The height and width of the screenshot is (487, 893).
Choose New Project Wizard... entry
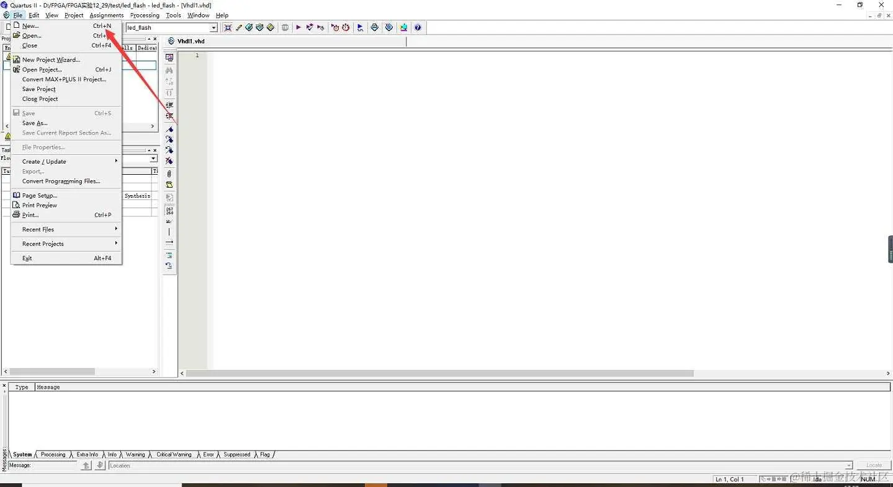66,59
